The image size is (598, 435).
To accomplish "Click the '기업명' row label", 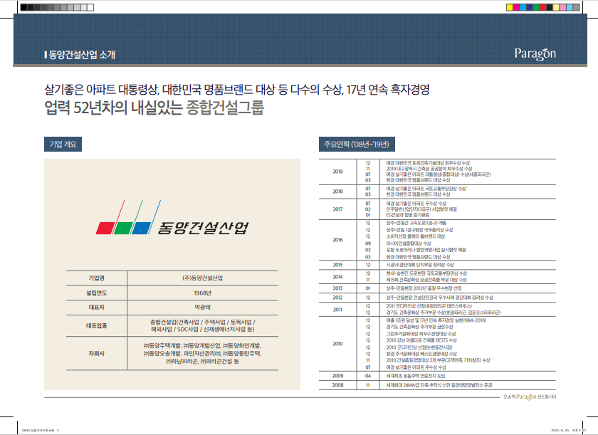I will [x=97, y=278].
